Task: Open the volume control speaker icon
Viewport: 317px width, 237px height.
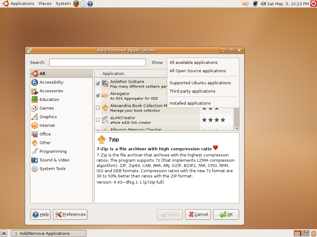Action: (263, 4)
